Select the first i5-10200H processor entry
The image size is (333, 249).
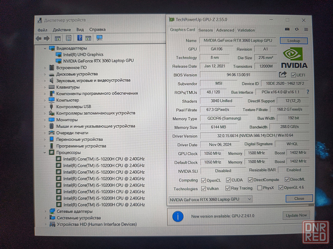104,159
